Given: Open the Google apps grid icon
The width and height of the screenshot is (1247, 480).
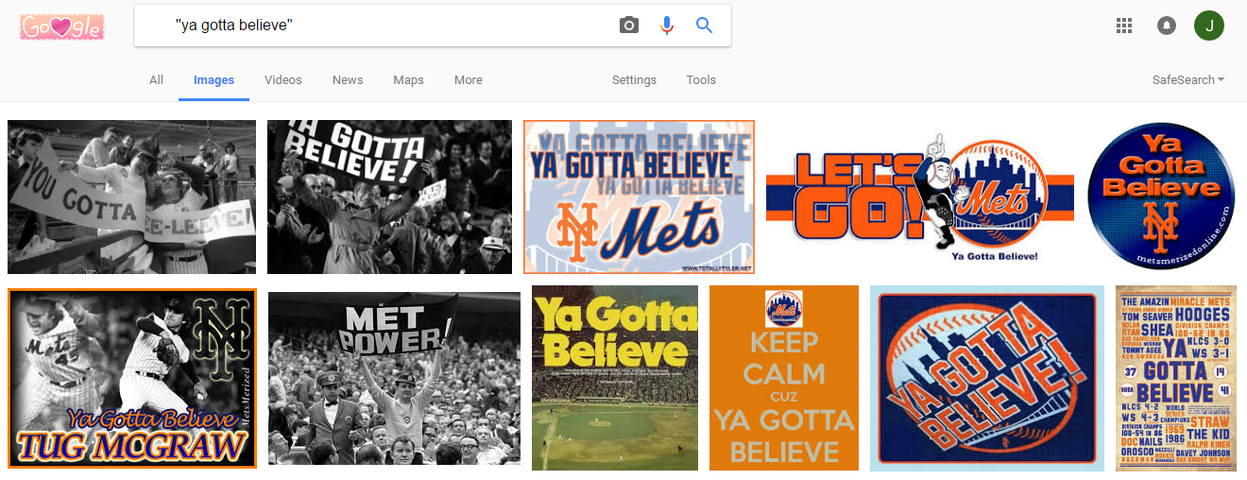Looking at the screenshot, I should click(x=1124, y=26).
